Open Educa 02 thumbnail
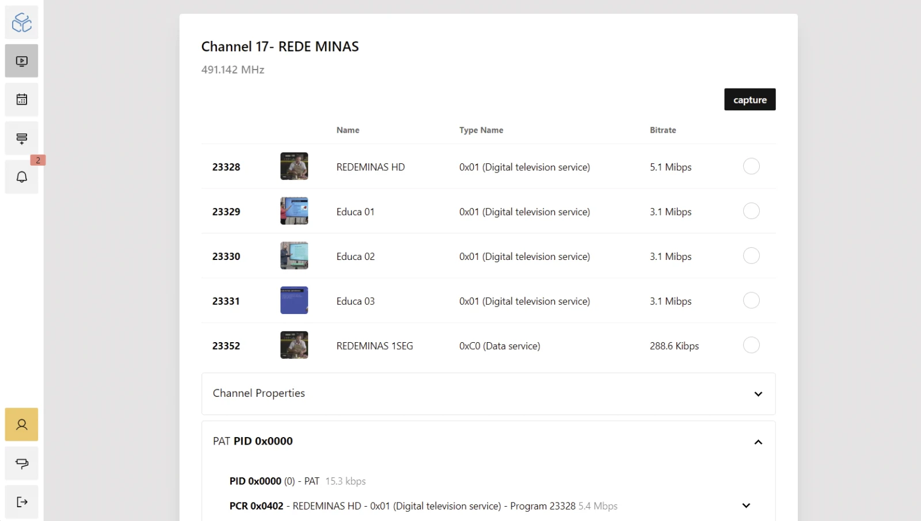 [294, 255]
